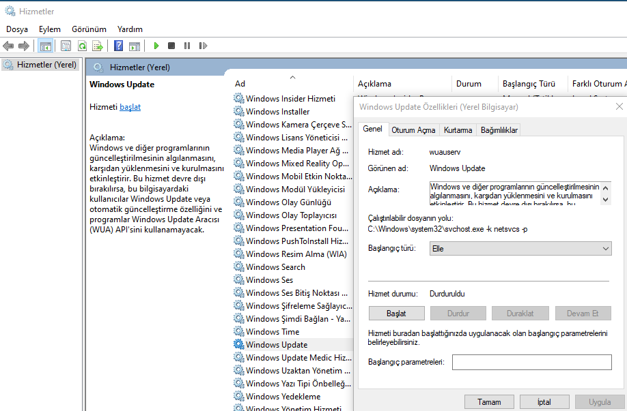This screenshot has height=411, width=627.
Task: Click gear icon of Windows Modül Yükleyicisi
Action: click(x=239, y=189)
